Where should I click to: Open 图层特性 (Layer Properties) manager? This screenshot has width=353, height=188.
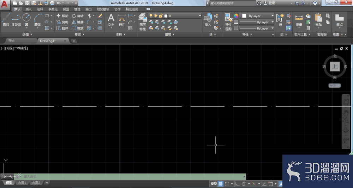pyautogui.click(x=143, y=22)
